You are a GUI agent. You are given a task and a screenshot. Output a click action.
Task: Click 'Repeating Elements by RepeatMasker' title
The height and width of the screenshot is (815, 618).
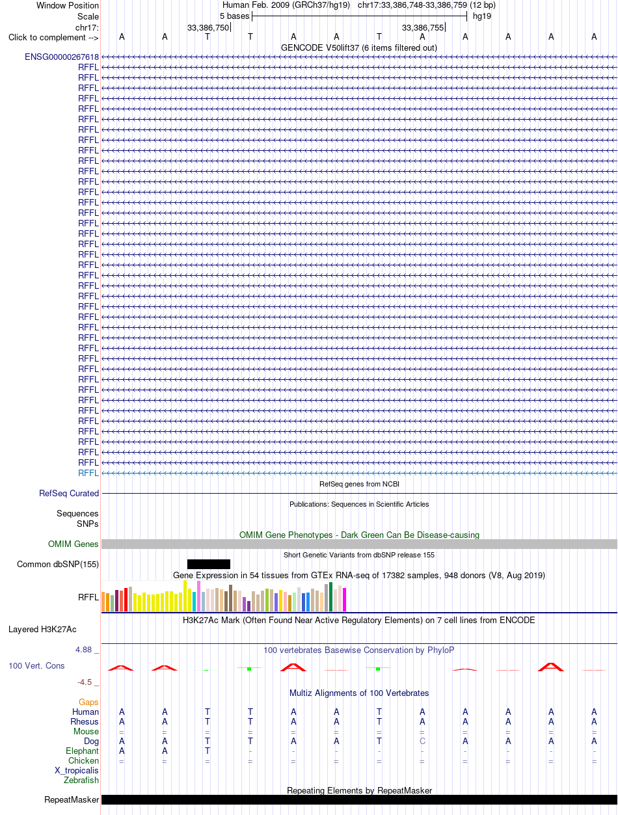point(359,790)
